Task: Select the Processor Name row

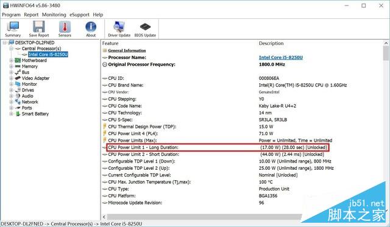Action: 243,57
